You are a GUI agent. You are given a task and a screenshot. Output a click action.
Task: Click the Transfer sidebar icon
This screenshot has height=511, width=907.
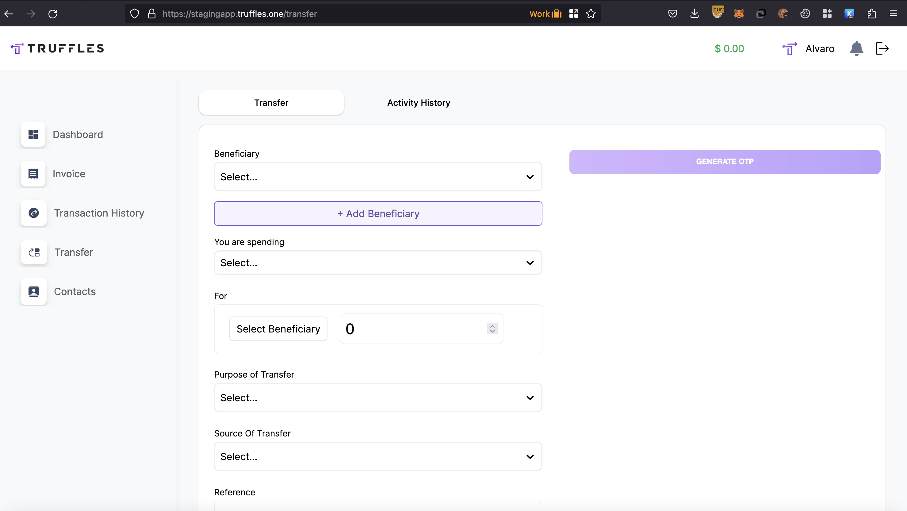34,252
